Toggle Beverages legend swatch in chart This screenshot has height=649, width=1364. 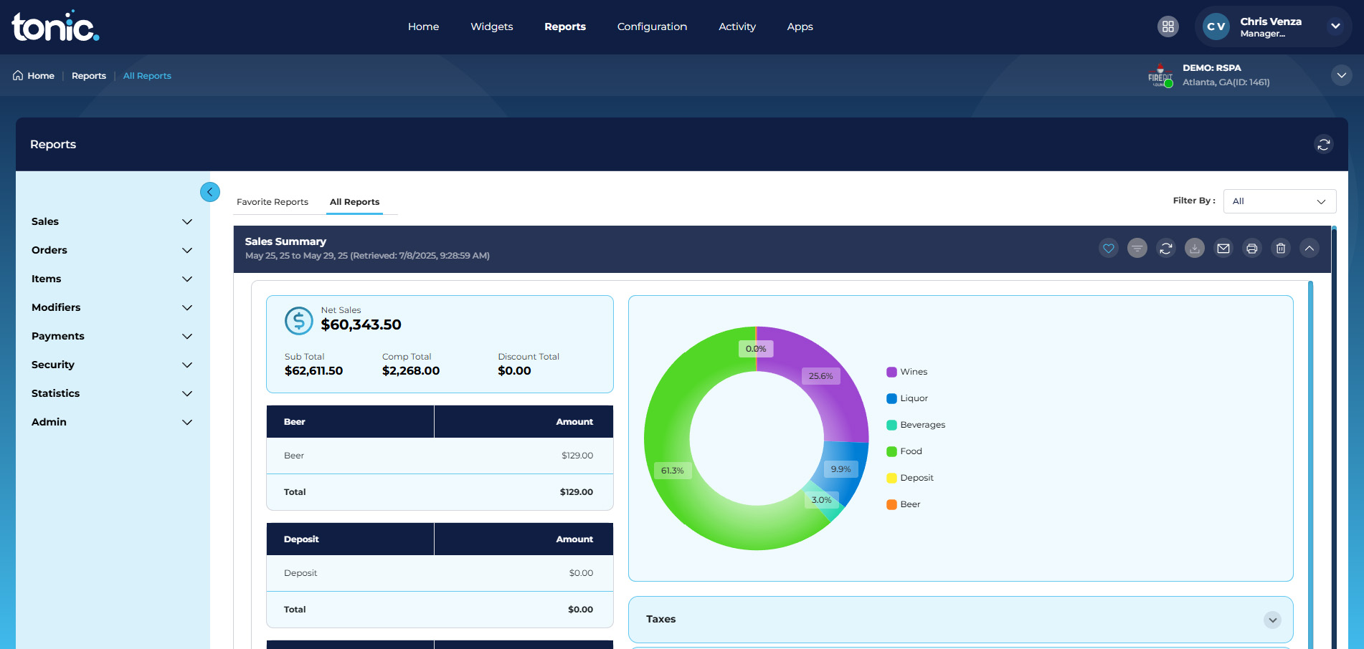pos(891,425)
